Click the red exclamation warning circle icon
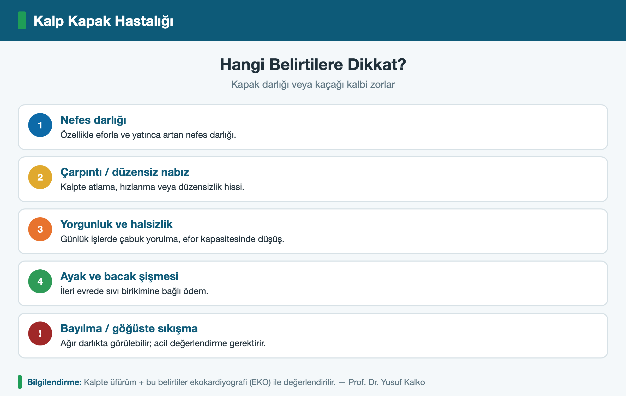Viewport: 626px width, 396px height. coord(40,333)
